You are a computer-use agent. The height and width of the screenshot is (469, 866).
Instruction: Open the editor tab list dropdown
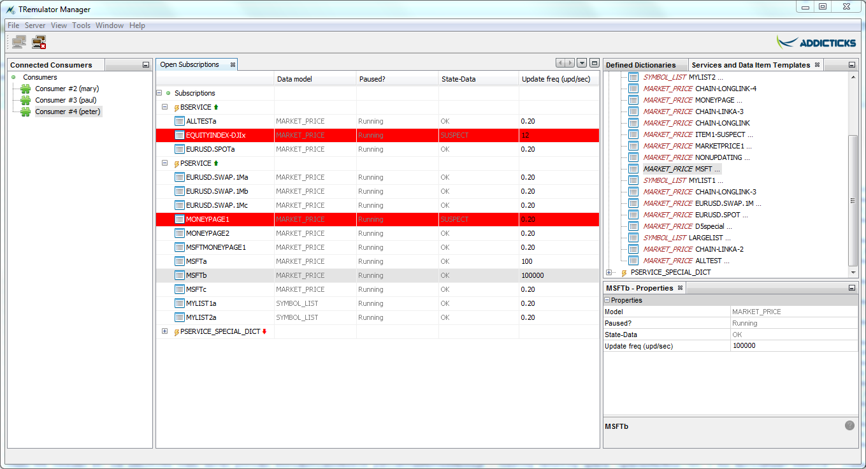click(582, 62)
